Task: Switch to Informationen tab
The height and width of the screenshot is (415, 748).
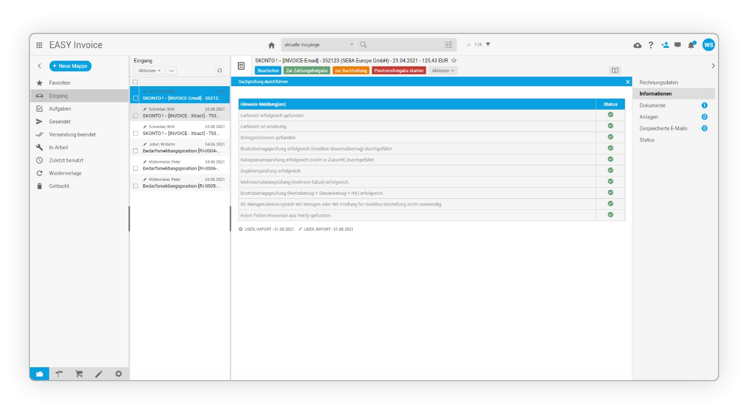Action: click(674, 94)
